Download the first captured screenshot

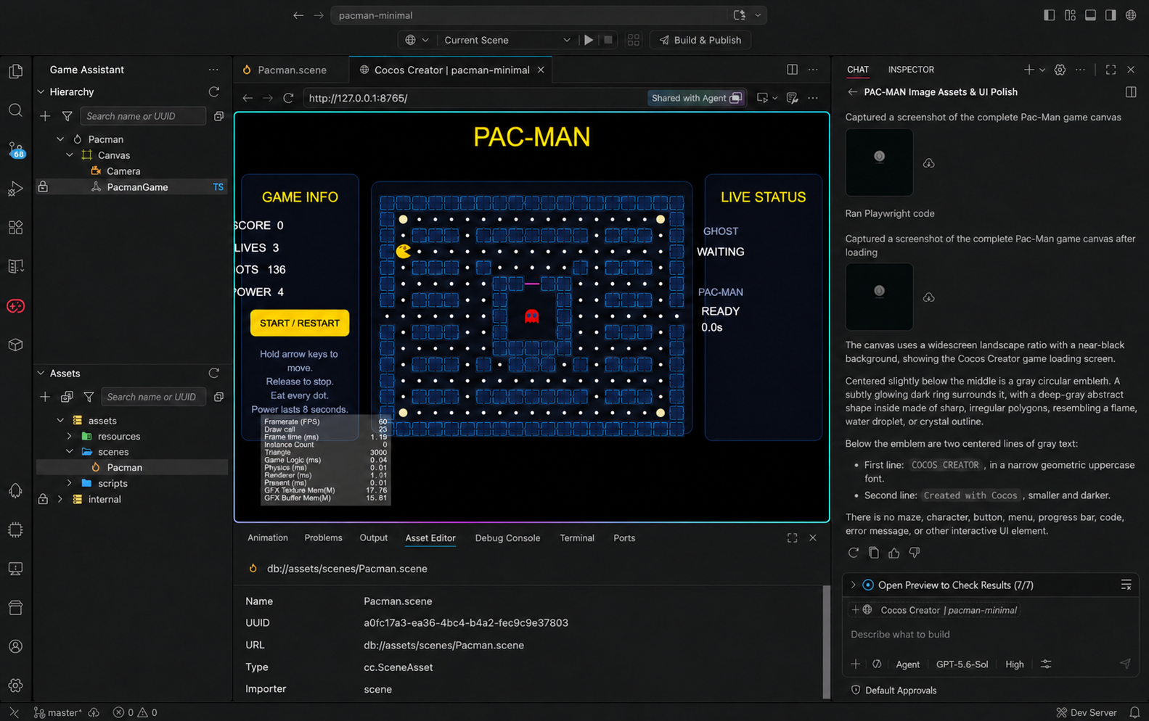point(928,163)
